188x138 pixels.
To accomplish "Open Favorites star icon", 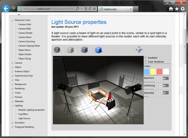I will (x=177, y=9).
